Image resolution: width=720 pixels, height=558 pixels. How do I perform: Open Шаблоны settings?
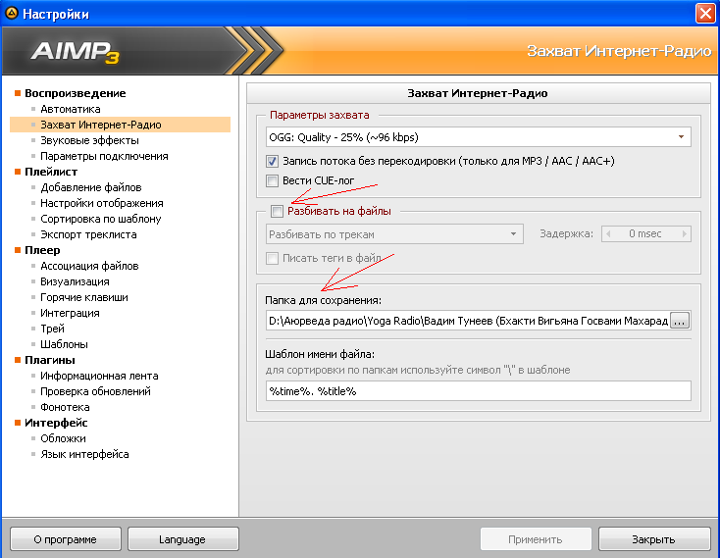click(x=64, y=344)
